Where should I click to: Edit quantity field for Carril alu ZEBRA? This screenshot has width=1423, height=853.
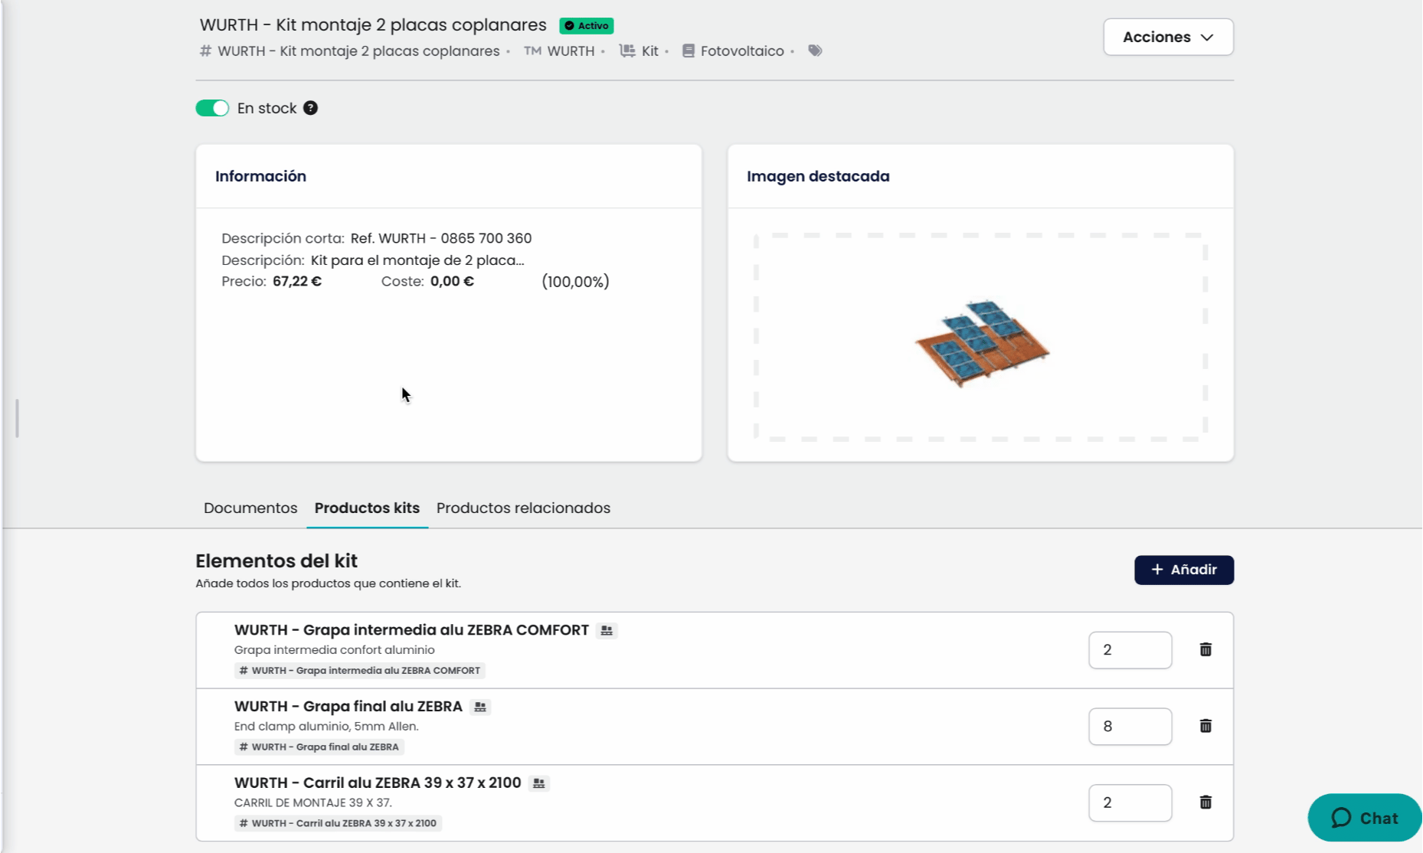click(x=1130, y=803)
